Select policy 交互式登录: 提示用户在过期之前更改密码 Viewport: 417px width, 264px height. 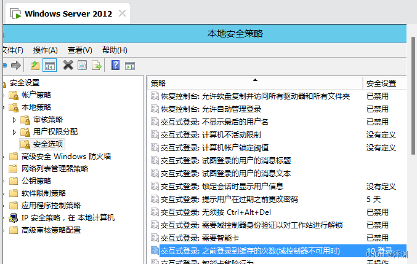tap(229, 199)
